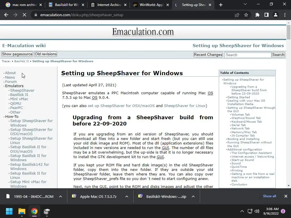Open QEMU under Emulators
The width and height of the screenshot is (291, 218).
coord(16,103)
